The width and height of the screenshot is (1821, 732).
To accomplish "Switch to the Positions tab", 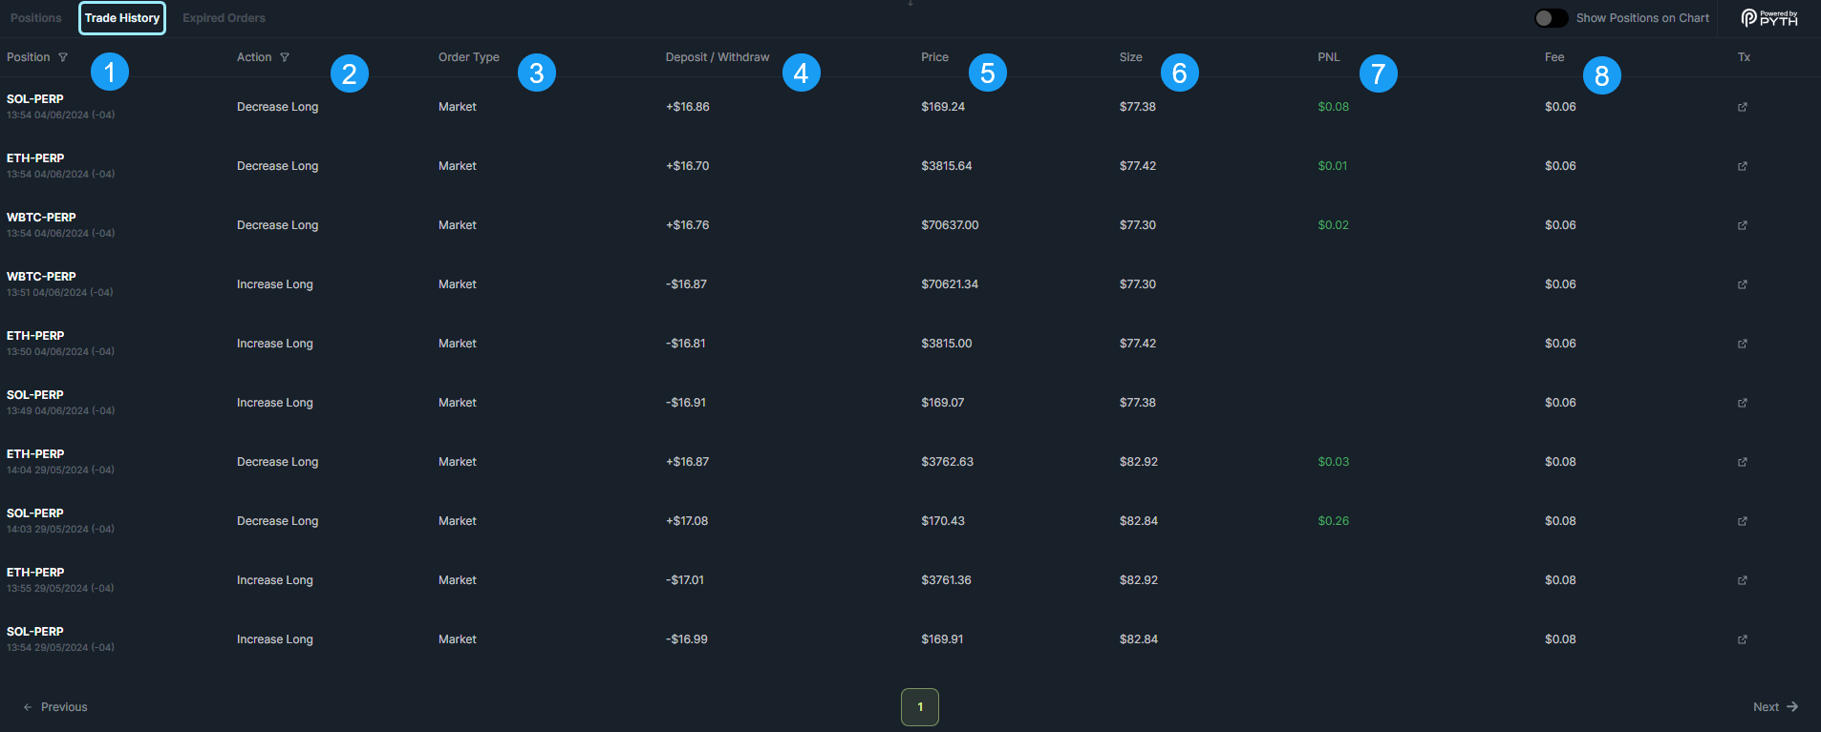I will pos(36,18).
